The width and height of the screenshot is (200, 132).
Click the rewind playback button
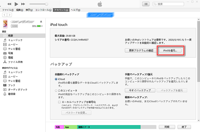(x=9, y=4)
